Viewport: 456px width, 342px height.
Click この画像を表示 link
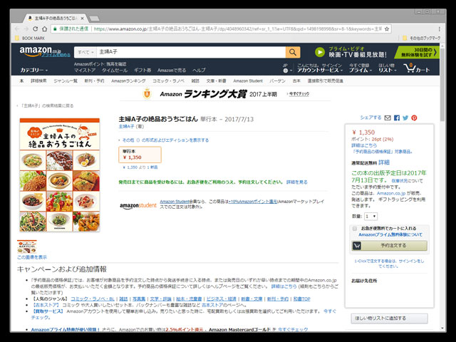[31, 257]
